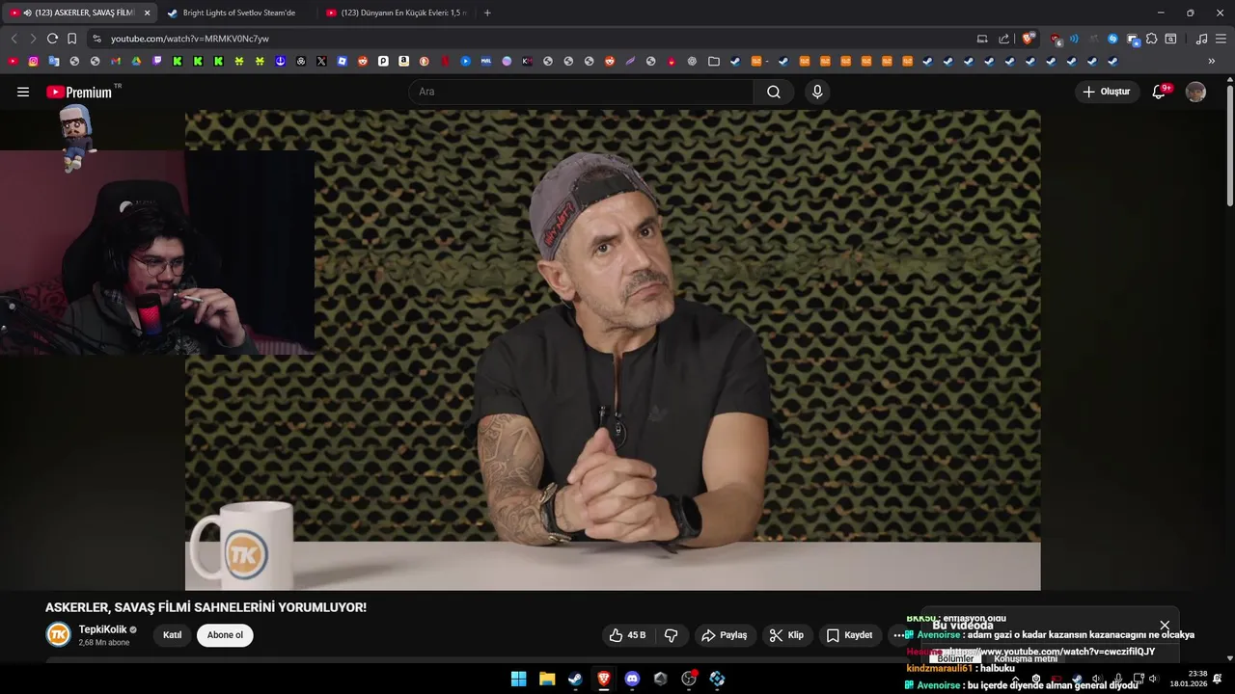The image size is (1235, 694).
Task: Open Windows Start menu
Action: click(518, 679)
